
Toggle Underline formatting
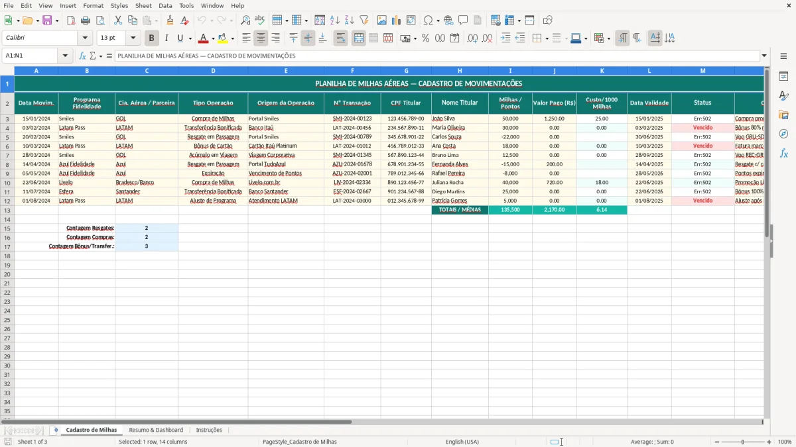pyautogui.click(x=180, y=38)
